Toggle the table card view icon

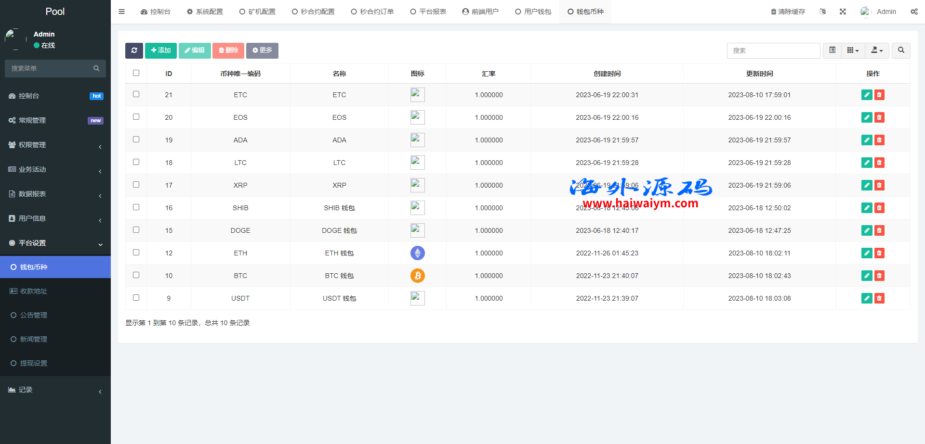coord(832,51)
